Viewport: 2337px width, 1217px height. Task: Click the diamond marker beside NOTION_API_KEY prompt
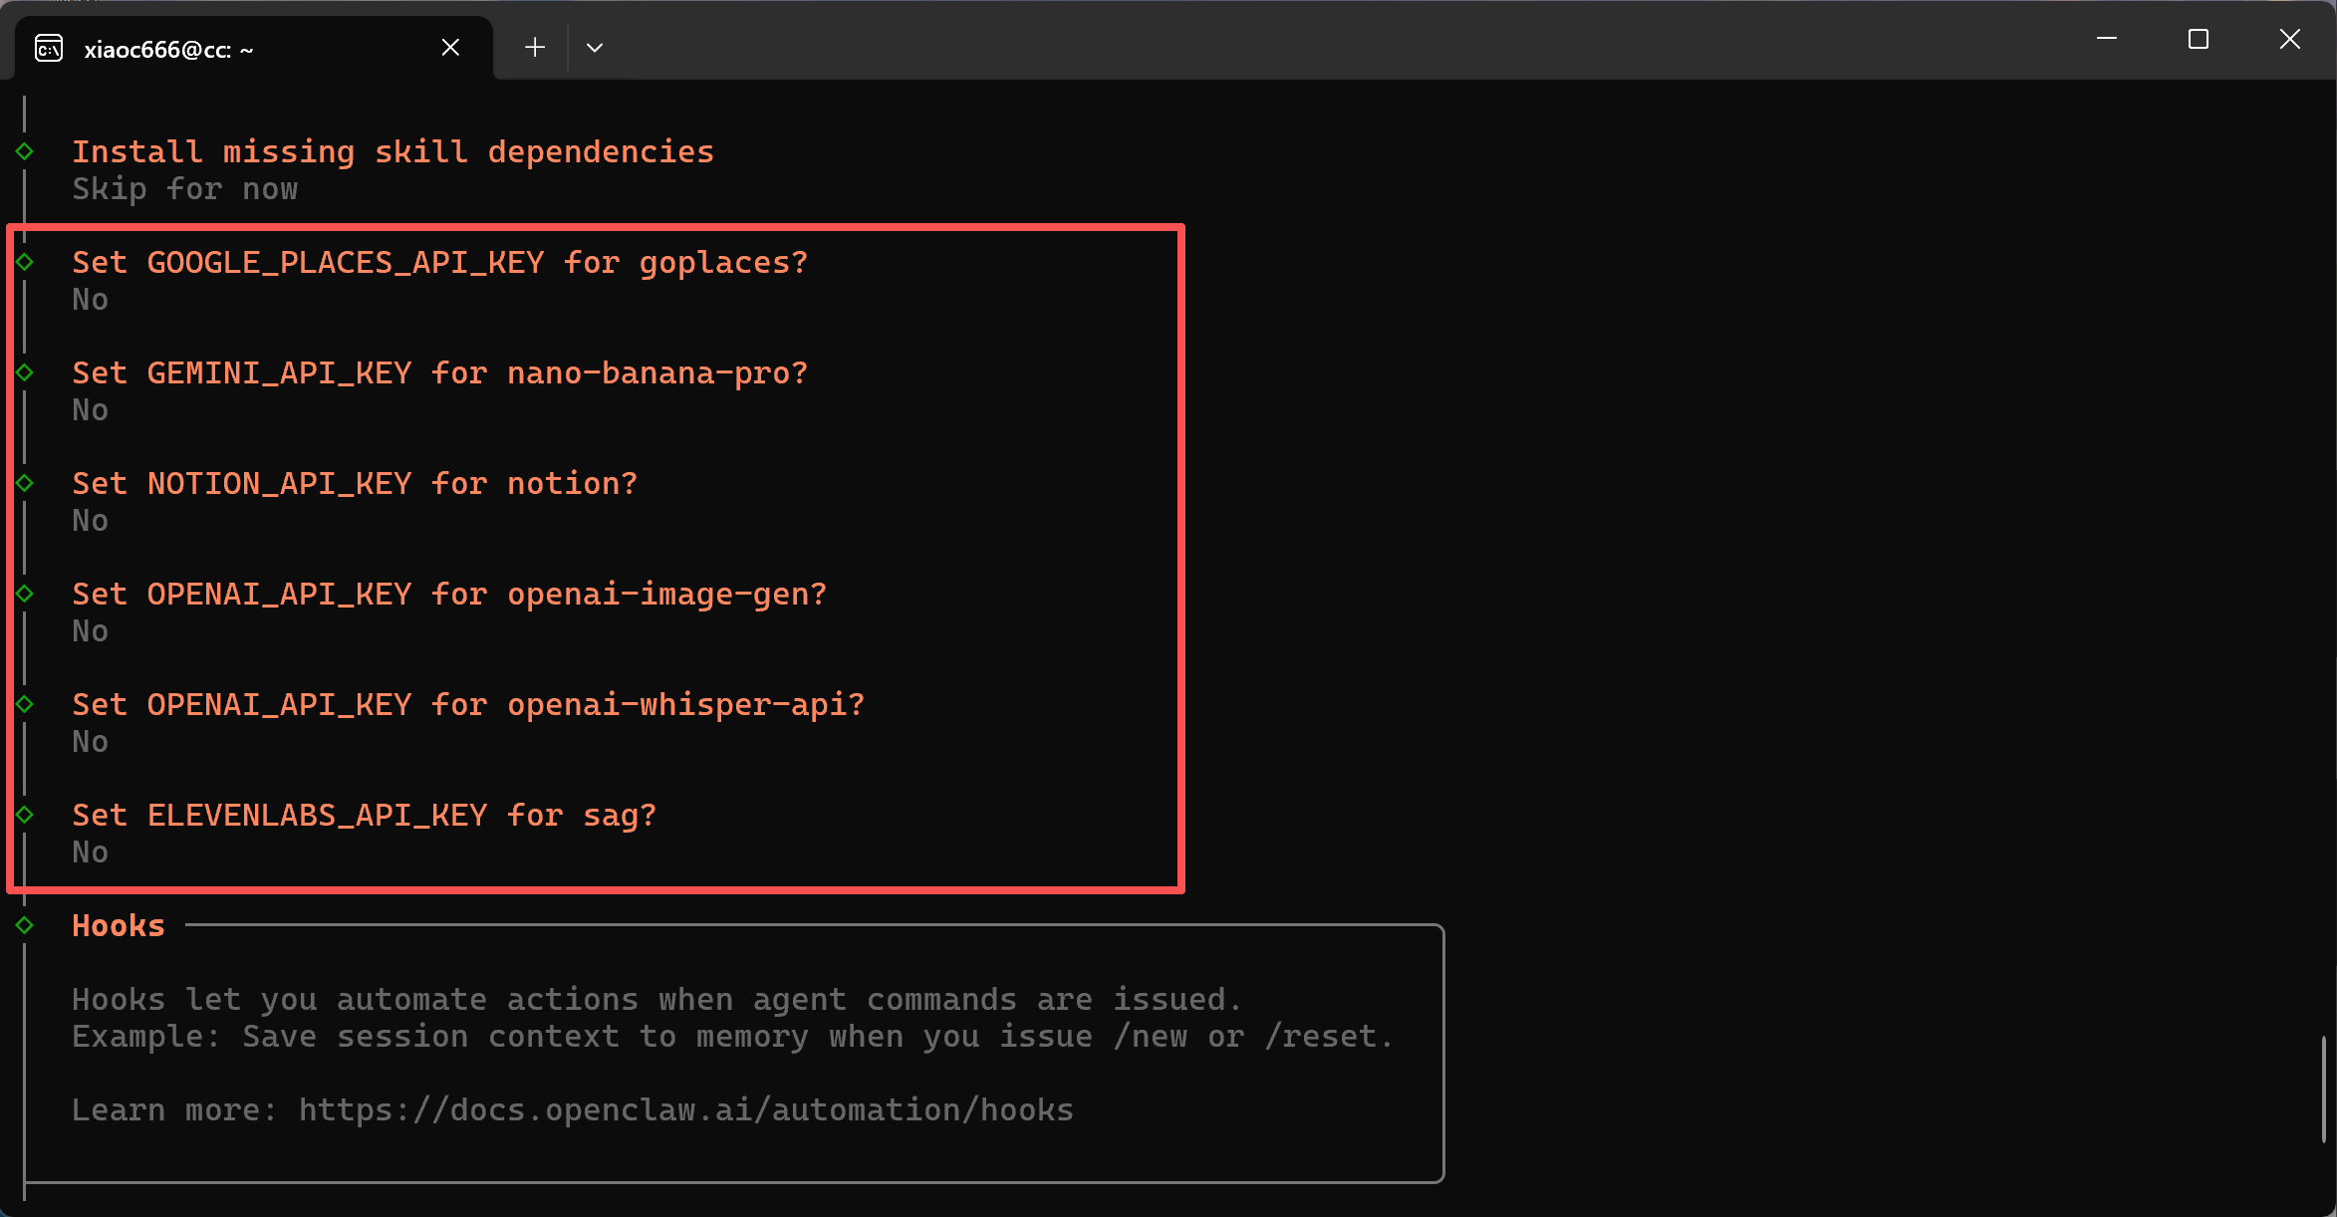[25, 483]
